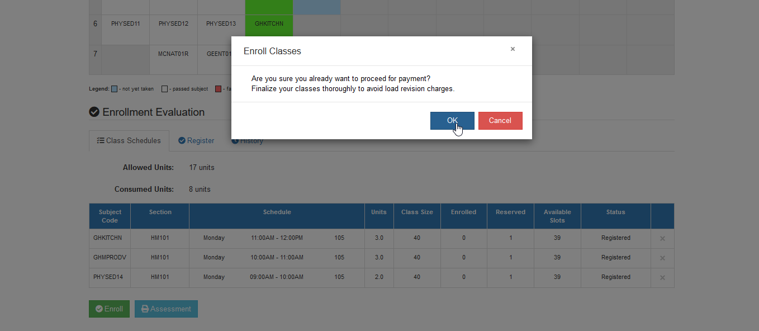This screenshot has width=759, height=331.
Task: Select PHYSED11 in the curriculum grid
Action: [126, 23]
